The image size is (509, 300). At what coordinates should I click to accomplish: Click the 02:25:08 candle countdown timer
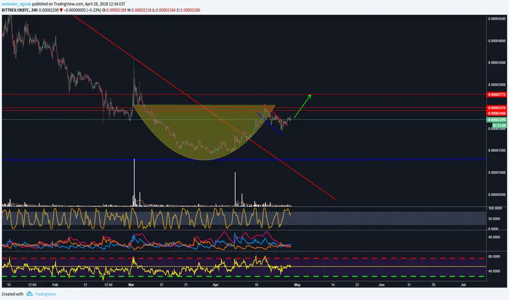499,125
